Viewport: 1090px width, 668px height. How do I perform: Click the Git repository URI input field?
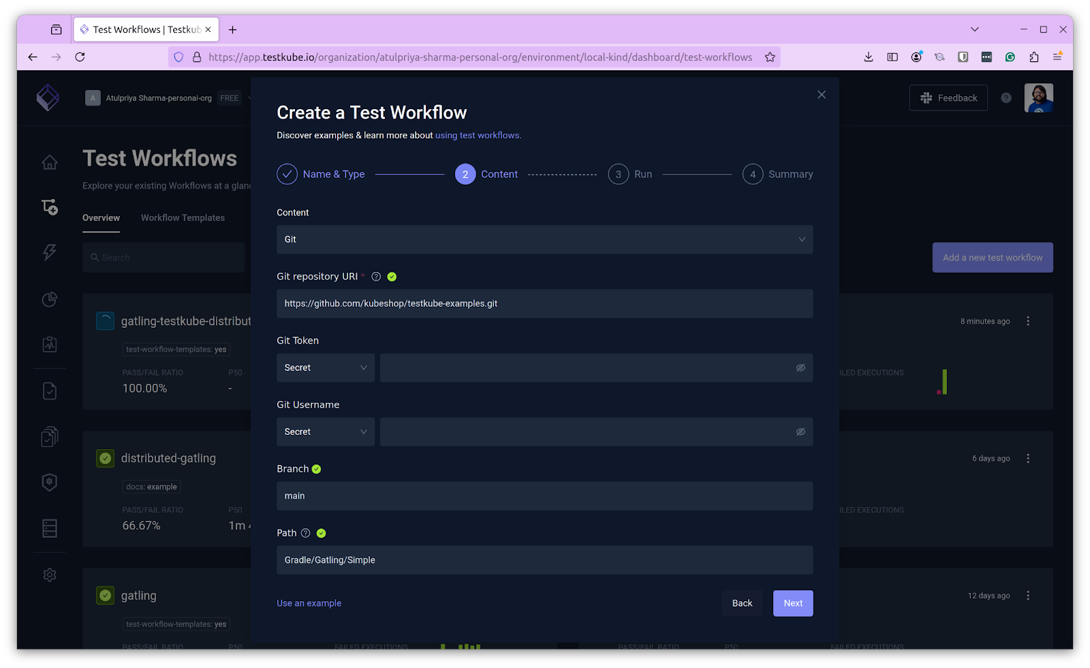tap(544, 303)
